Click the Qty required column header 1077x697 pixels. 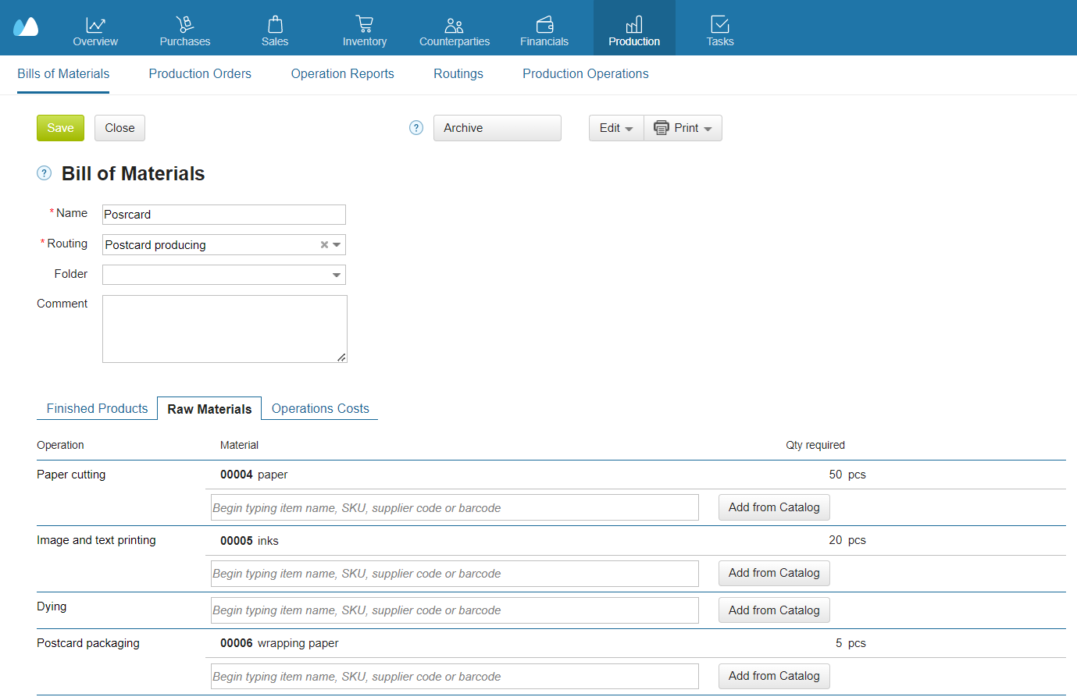(815, 445)
